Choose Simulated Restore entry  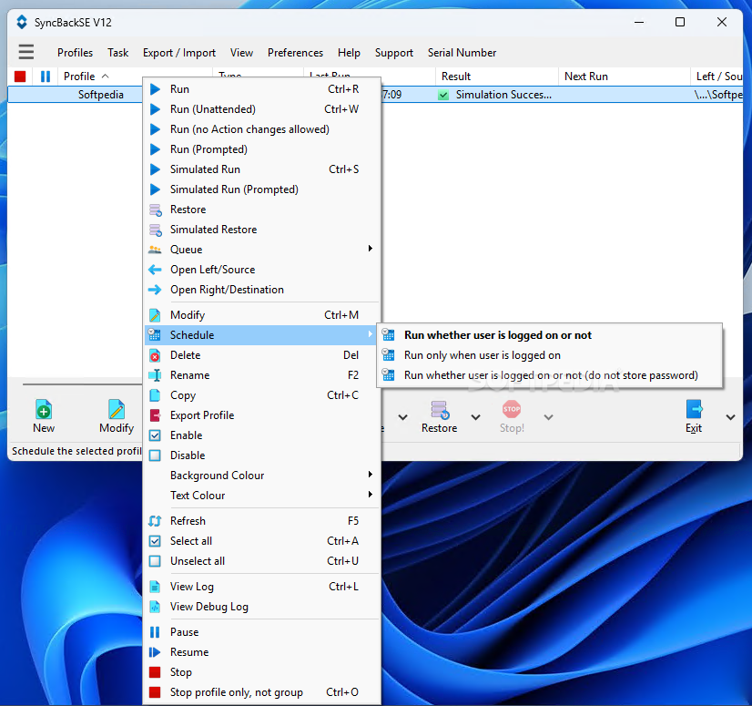(262, 230)
